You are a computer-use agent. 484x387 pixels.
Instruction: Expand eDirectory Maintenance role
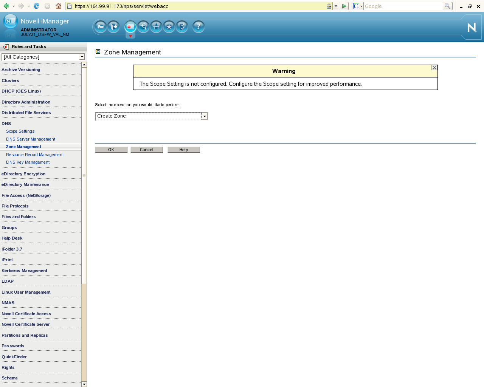[x=25, y=184]
